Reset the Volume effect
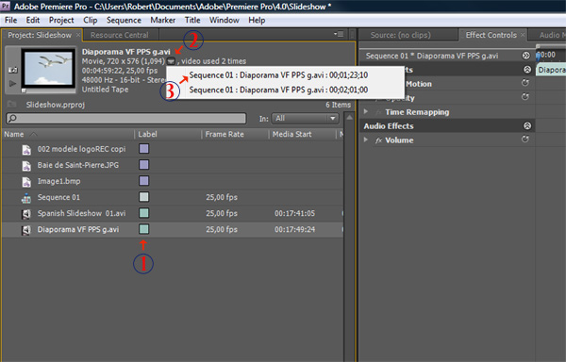Viewport: 566px width, 362px height. coord(525,140)
